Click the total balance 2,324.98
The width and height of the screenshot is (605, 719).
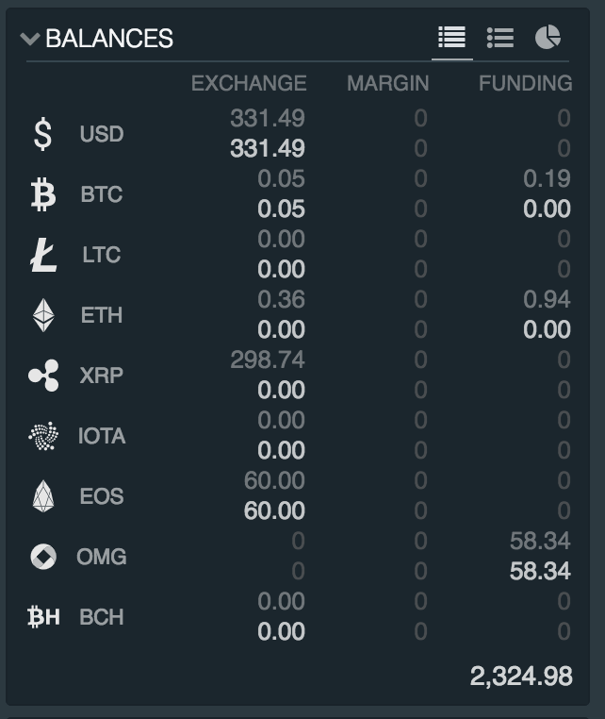[x=521, y=676]
